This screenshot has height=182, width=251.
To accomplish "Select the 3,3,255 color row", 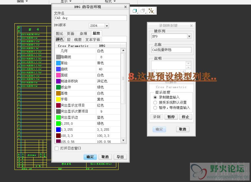I will (88, 130).
